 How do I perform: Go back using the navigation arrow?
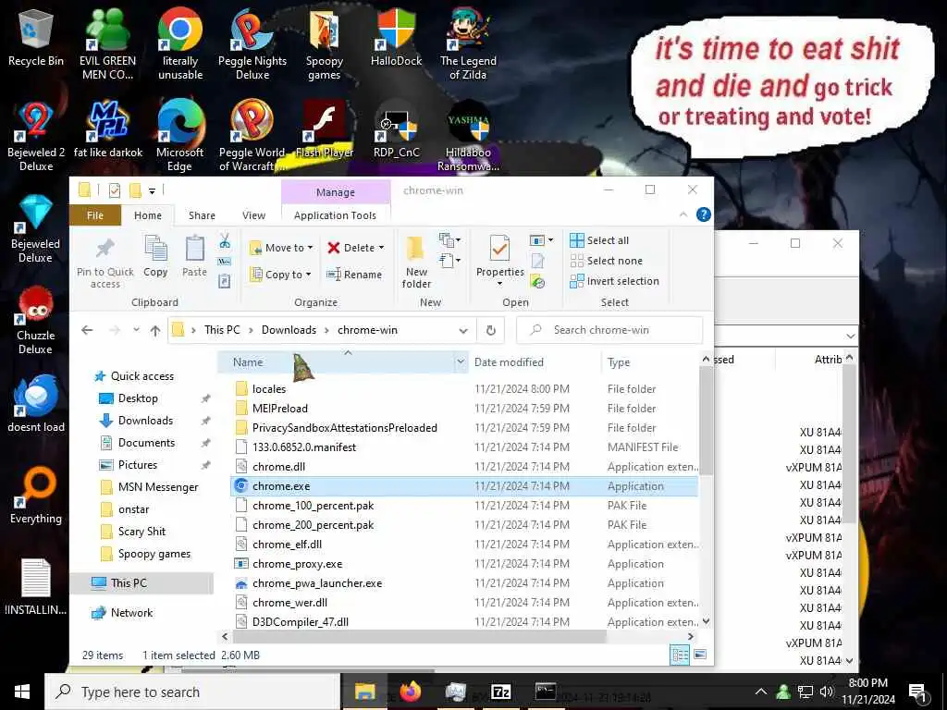coord(87,330)
